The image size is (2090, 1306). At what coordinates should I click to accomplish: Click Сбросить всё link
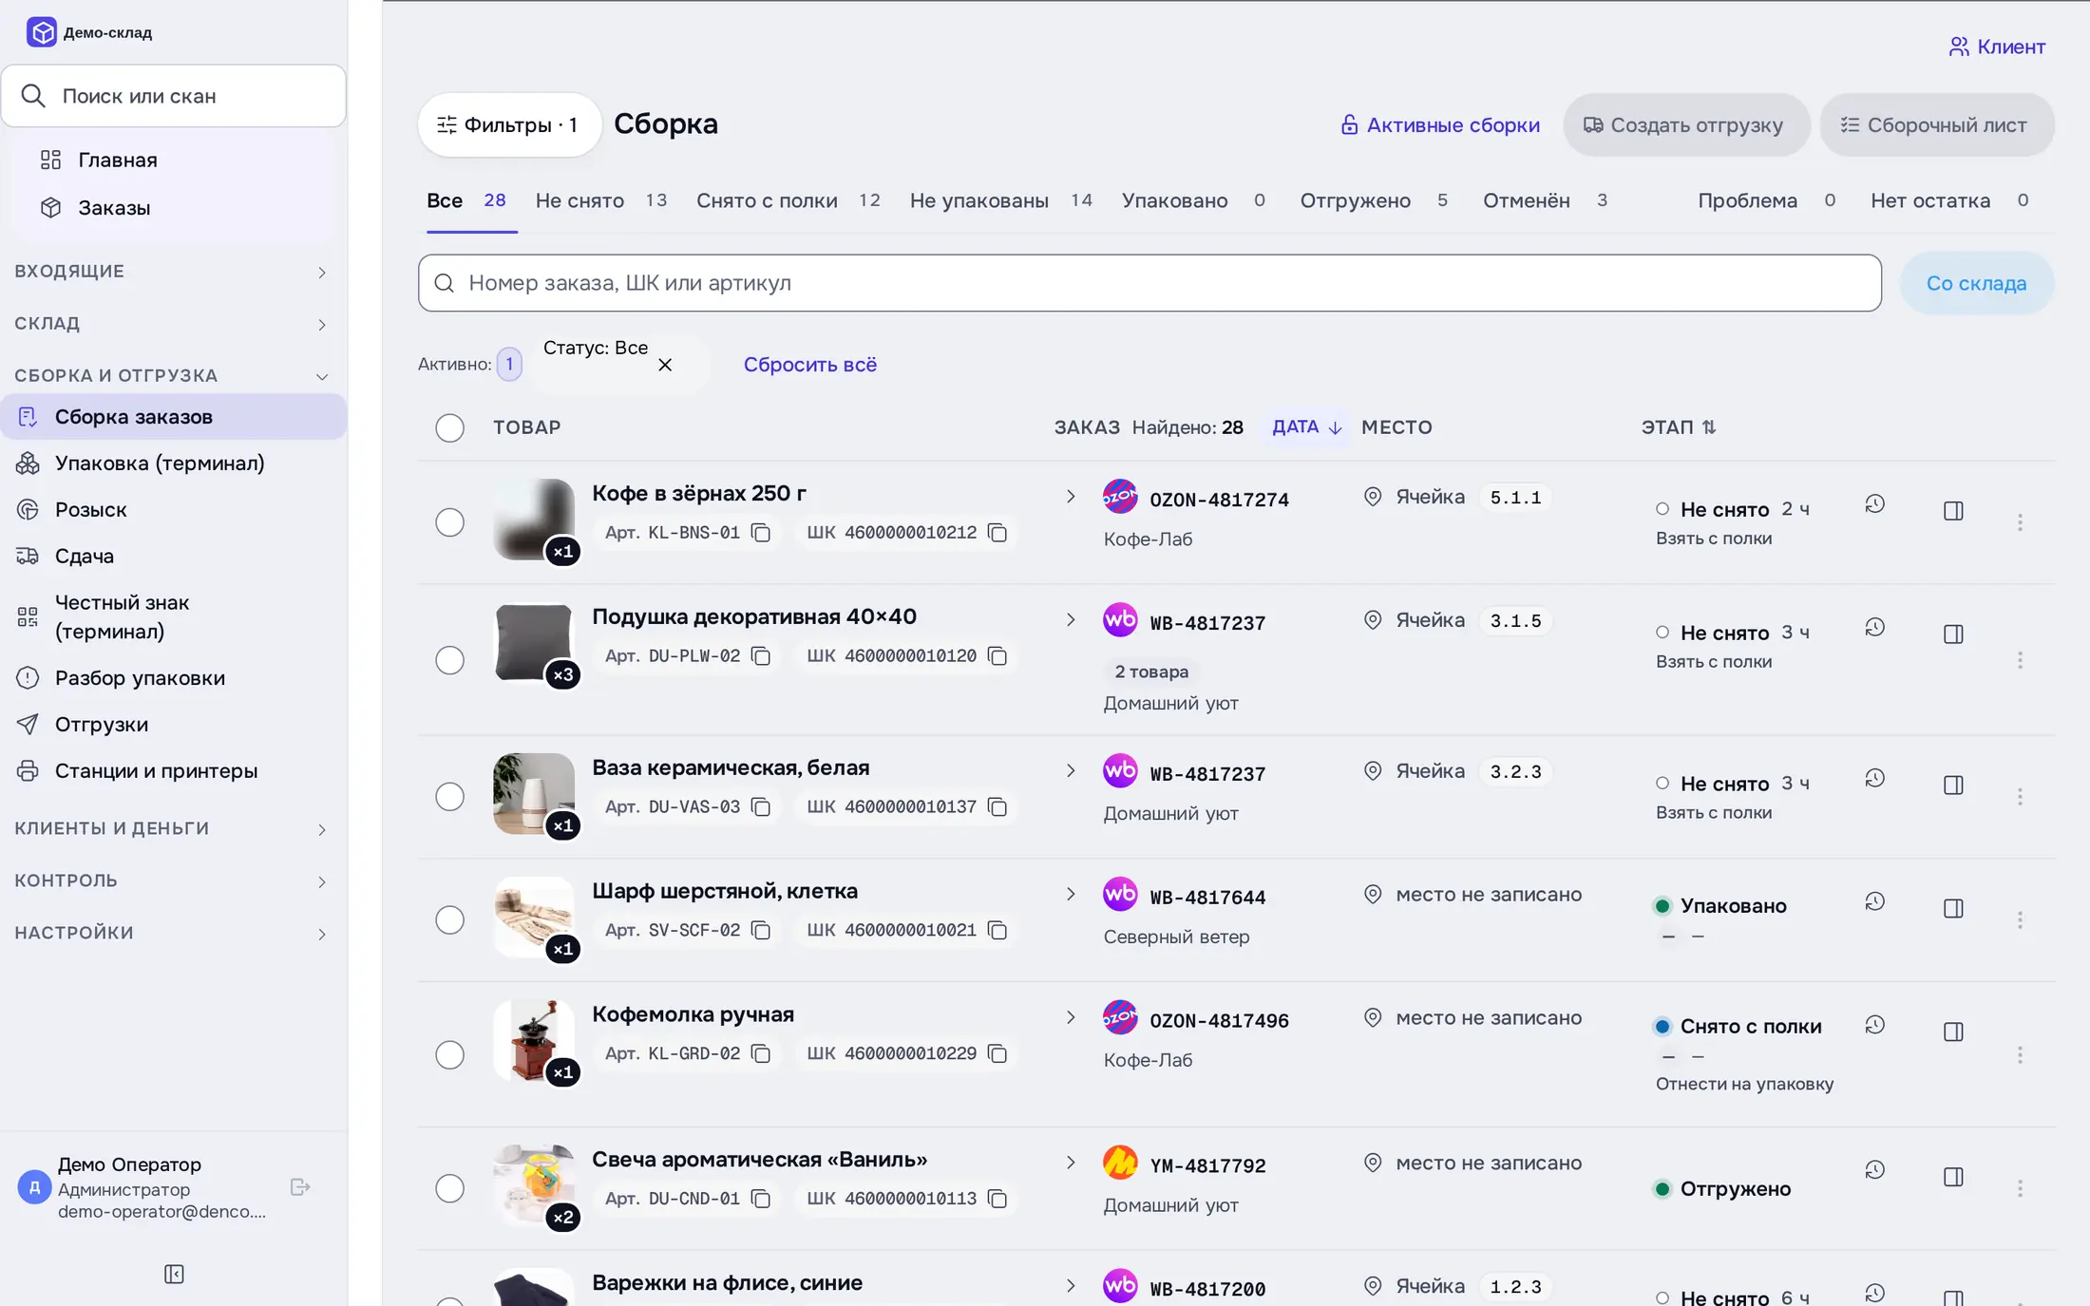tap(809, 365)
